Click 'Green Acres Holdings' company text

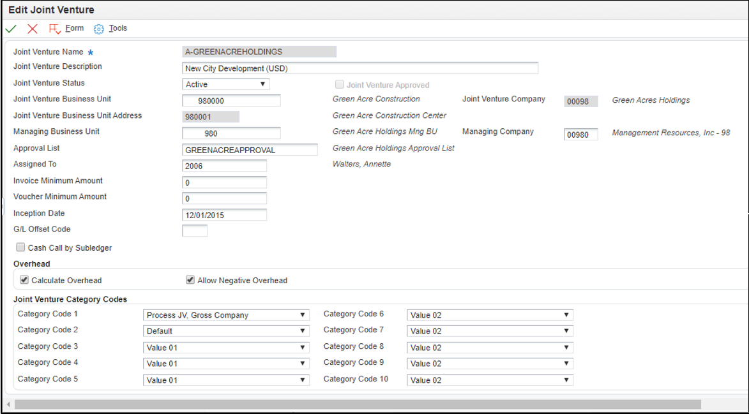(x=651, y=100)
